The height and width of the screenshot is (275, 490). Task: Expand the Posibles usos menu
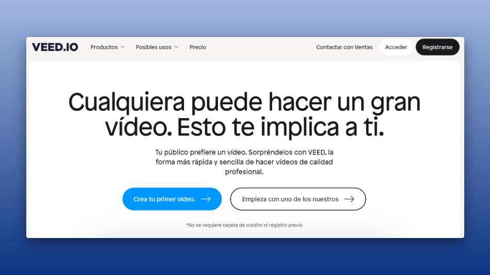(x=157, y=47)
